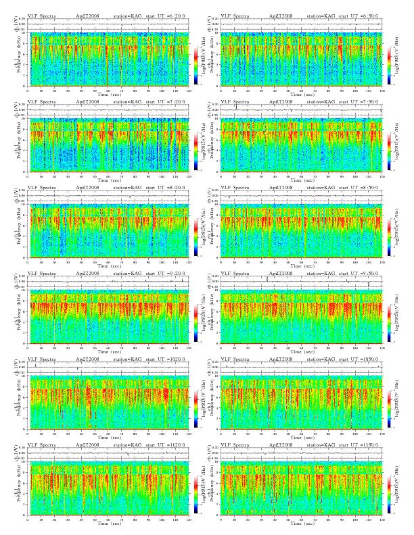Click the ch.1 voltage trace above the 7:50:0 spectrogram
The width and height of the screenshot is (414, 535).
click(301, 110)
